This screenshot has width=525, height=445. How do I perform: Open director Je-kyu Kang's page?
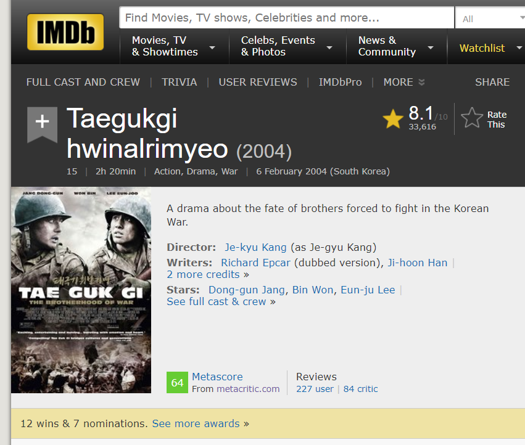[255, 247]
